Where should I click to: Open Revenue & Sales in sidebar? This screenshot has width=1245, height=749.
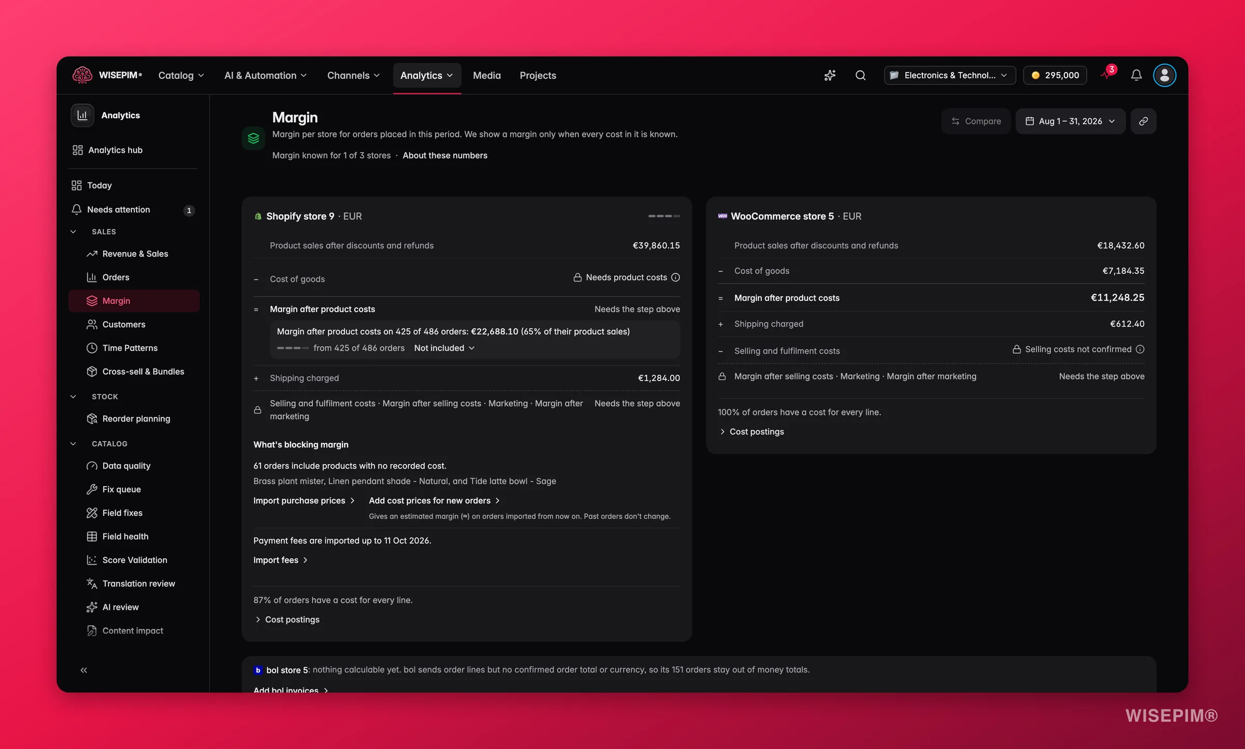(x=134, y=253)
